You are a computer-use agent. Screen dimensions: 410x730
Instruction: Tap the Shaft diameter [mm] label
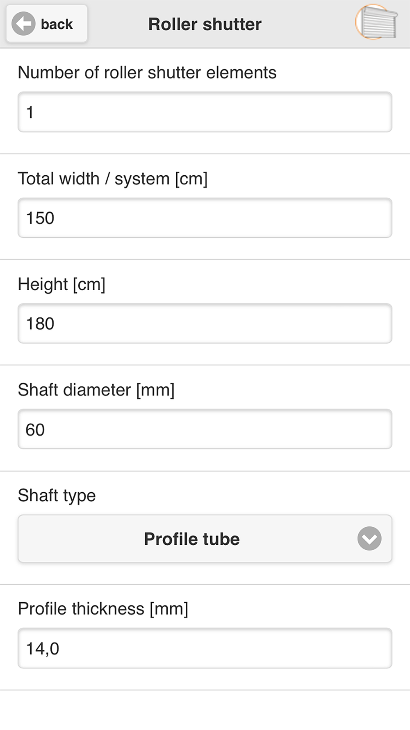coord(96,390)
